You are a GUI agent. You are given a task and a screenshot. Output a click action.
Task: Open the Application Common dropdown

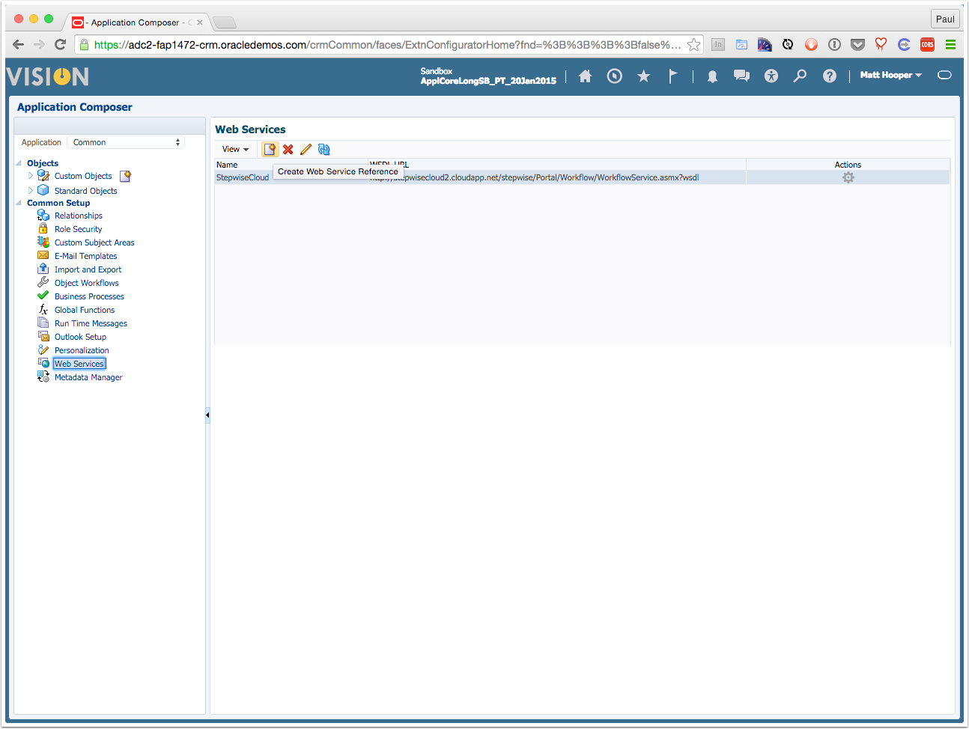click(126, 142)
